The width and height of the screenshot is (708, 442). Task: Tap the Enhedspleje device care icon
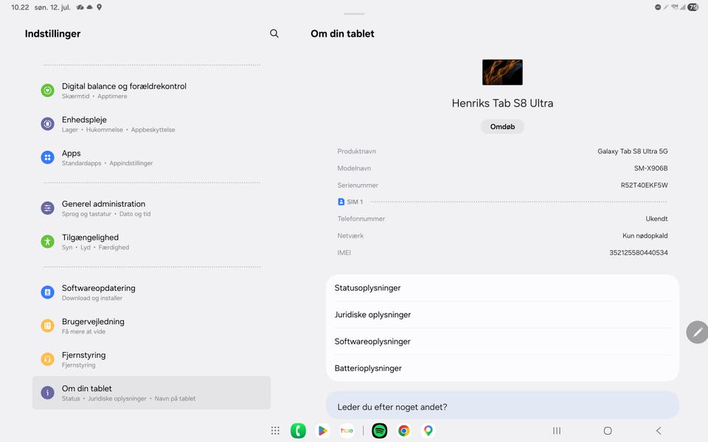pos(47,124)
